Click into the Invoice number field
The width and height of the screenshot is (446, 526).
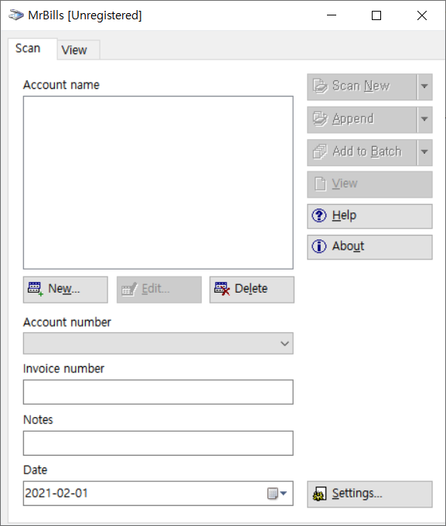pyautogui.click(x=158, y=392)
